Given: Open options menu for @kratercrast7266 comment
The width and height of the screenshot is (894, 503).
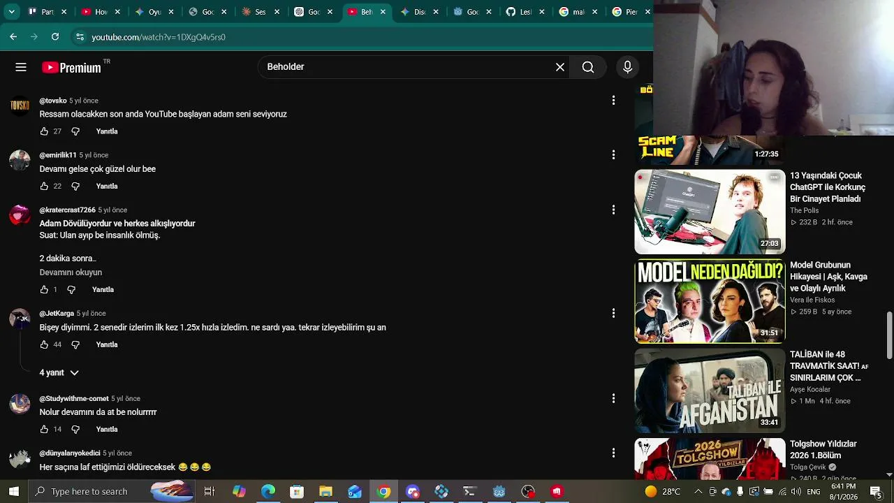Looking at the screenshot, I should (613, 210).
